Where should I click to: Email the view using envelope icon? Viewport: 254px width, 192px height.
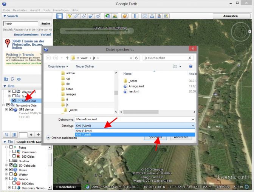145,16
